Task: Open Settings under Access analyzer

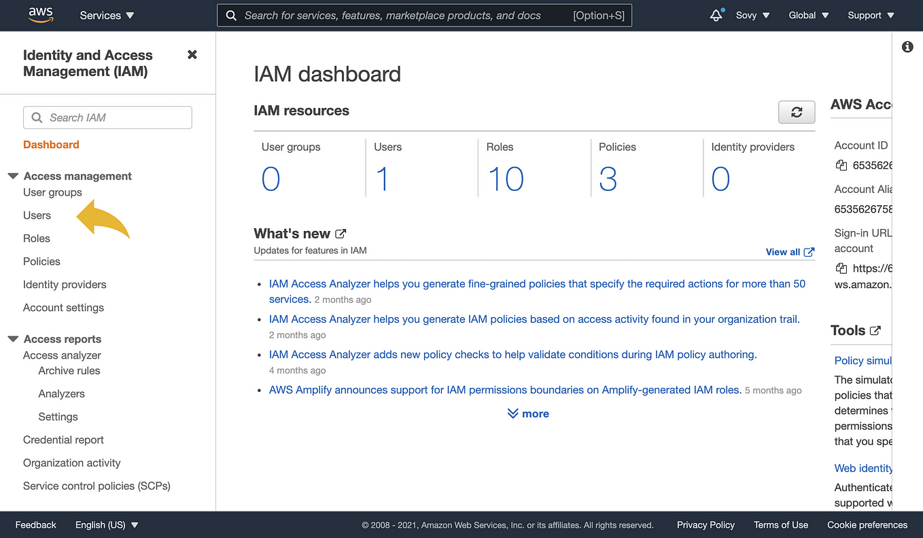Action: tap(58, 417)
